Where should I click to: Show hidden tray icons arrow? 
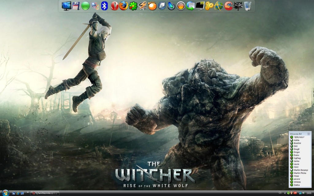[x=285, y=193]
